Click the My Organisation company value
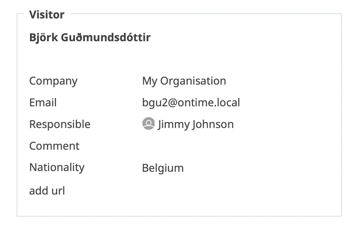357x226 pixels. click(x=184, y=81)
